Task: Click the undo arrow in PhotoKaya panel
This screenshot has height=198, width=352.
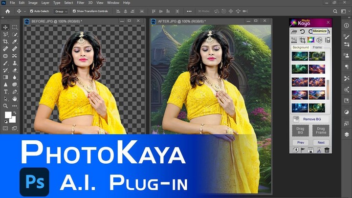Action: (x=303, y=31)
